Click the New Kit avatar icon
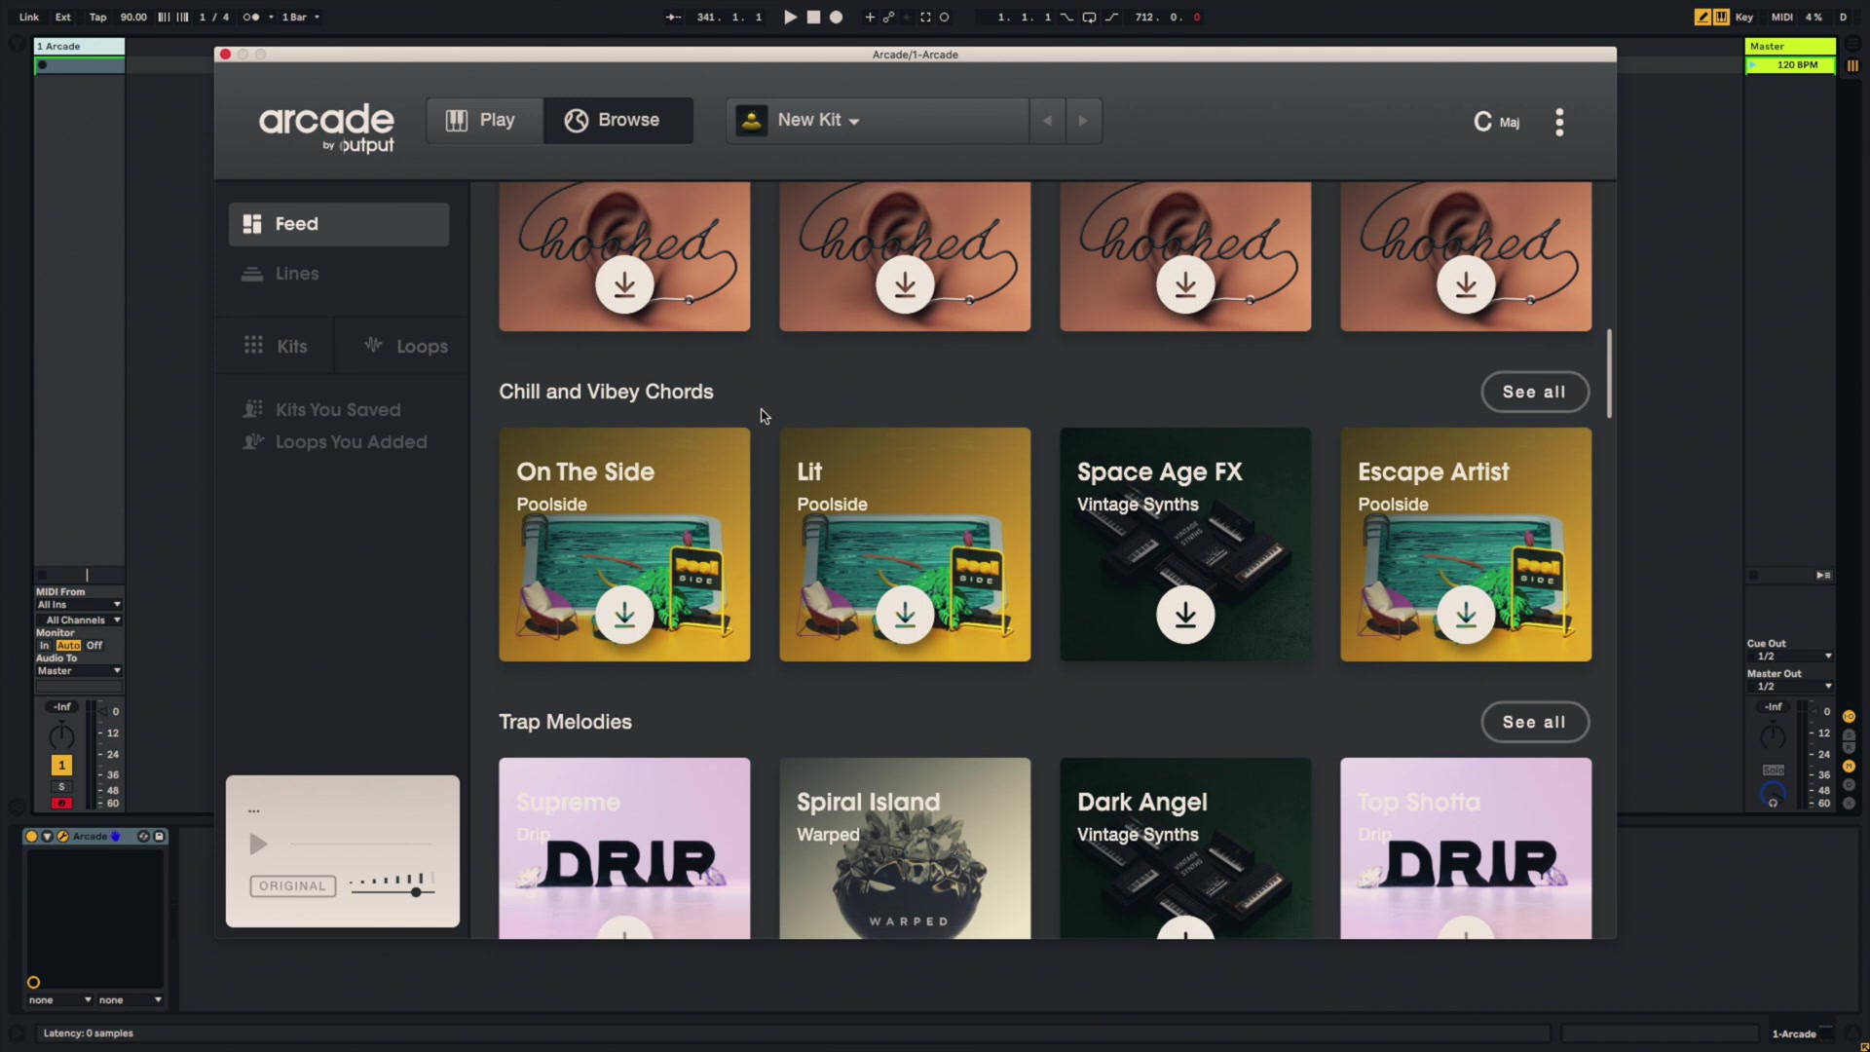Image resolution: width=1870 pixels, height=1052 pixels. 751,121
